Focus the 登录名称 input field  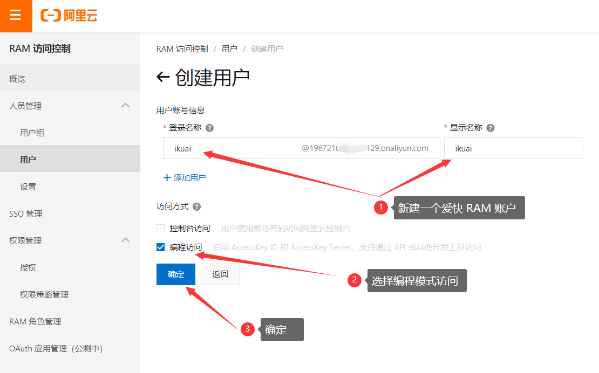point(302,148)
